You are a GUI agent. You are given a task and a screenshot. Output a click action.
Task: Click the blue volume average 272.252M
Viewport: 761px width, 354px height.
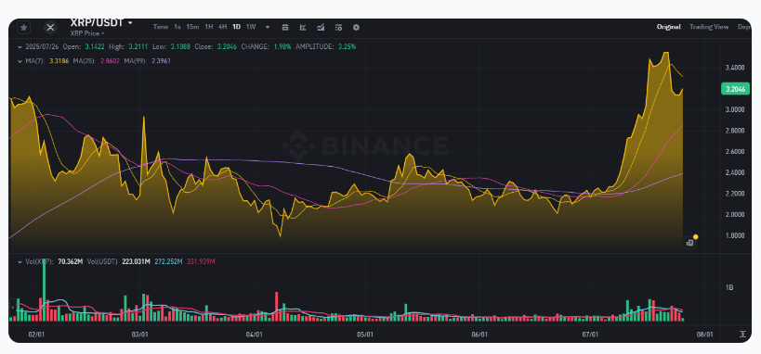pos(168,262)
